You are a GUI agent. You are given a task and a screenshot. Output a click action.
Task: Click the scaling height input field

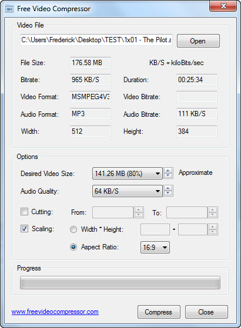click(193, 229)
